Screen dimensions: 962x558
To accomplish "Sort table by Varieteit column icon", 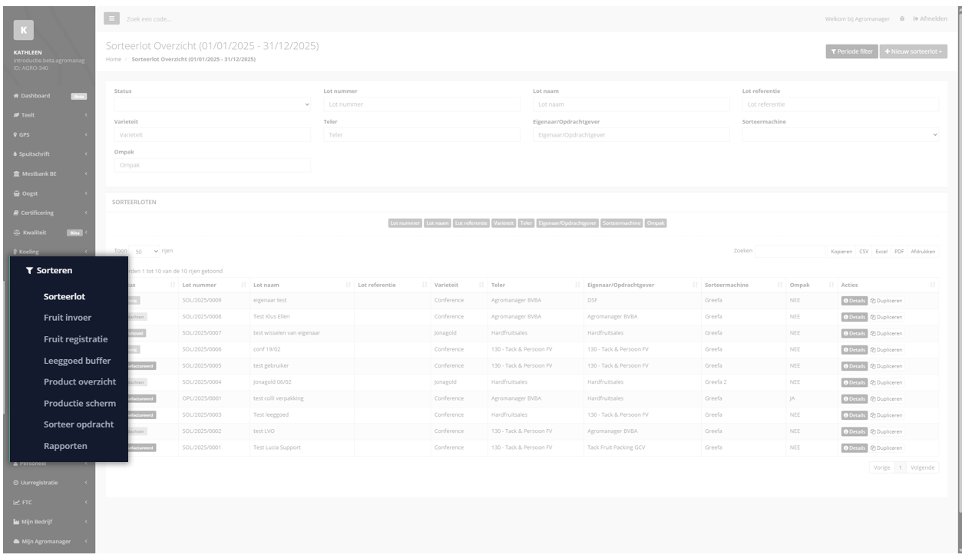I will (481, 286).
